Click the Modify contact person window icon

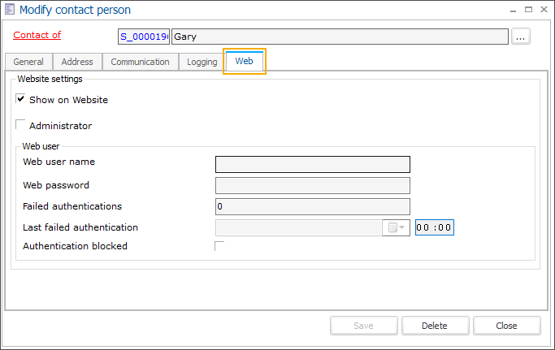(x=10, y=9)
